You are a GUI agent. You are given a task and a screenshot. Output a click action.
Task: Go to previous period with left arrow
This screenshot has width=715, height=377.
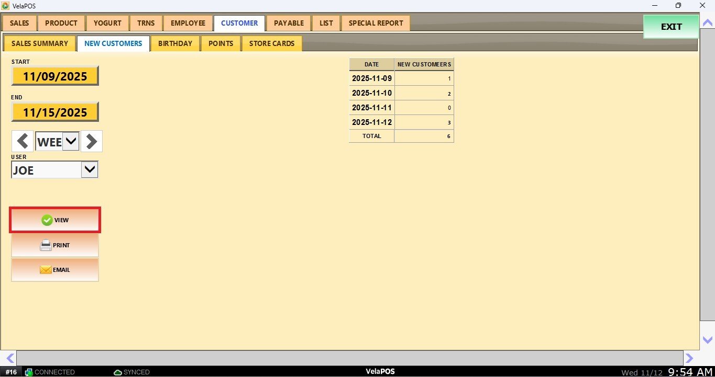[x=23, y=141]
